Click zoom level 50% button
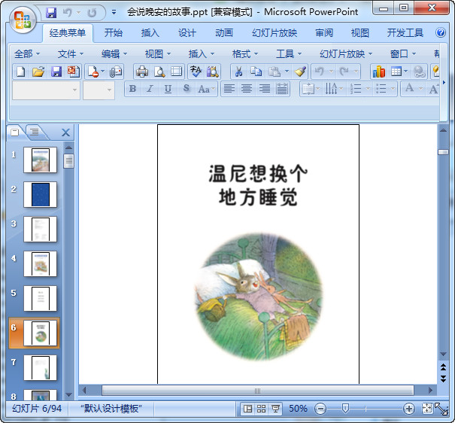This screenshot has height=423, width=455. pos(298,409)
